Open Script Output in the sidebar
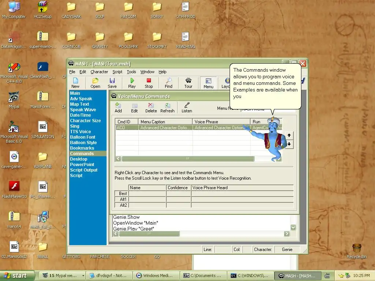The image size is (375, 281). coord(84,170)
